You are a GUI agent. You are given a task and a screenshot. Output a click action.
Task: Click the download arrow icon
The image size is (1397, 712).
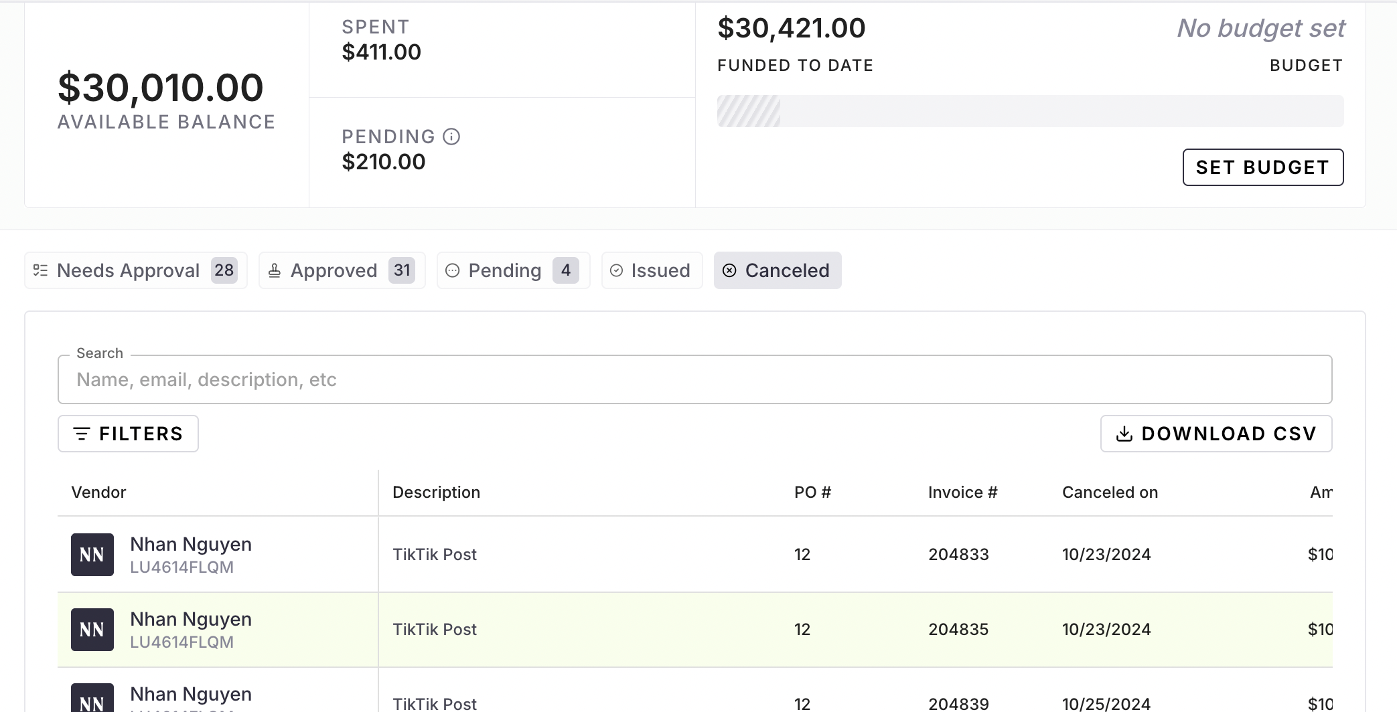coord(1124,434)
